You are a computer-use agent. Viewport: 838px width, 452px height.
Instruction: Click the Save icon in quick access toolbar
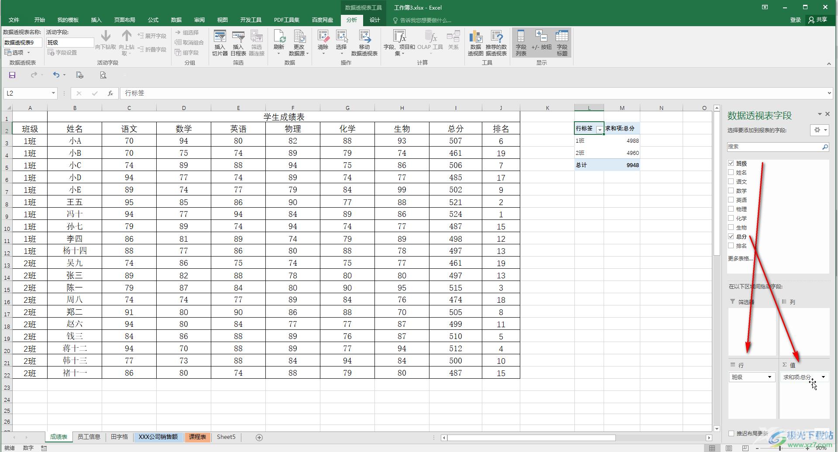coord(12,75)
